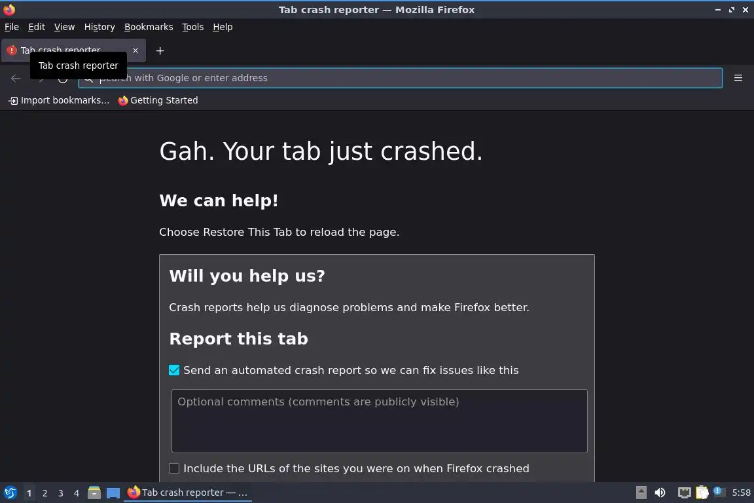Image resolution: width=754 pixels, height=503 pixels.
Task: Click the 'Gah. Your tab just crashed.' heading
Action: [321, 151]
